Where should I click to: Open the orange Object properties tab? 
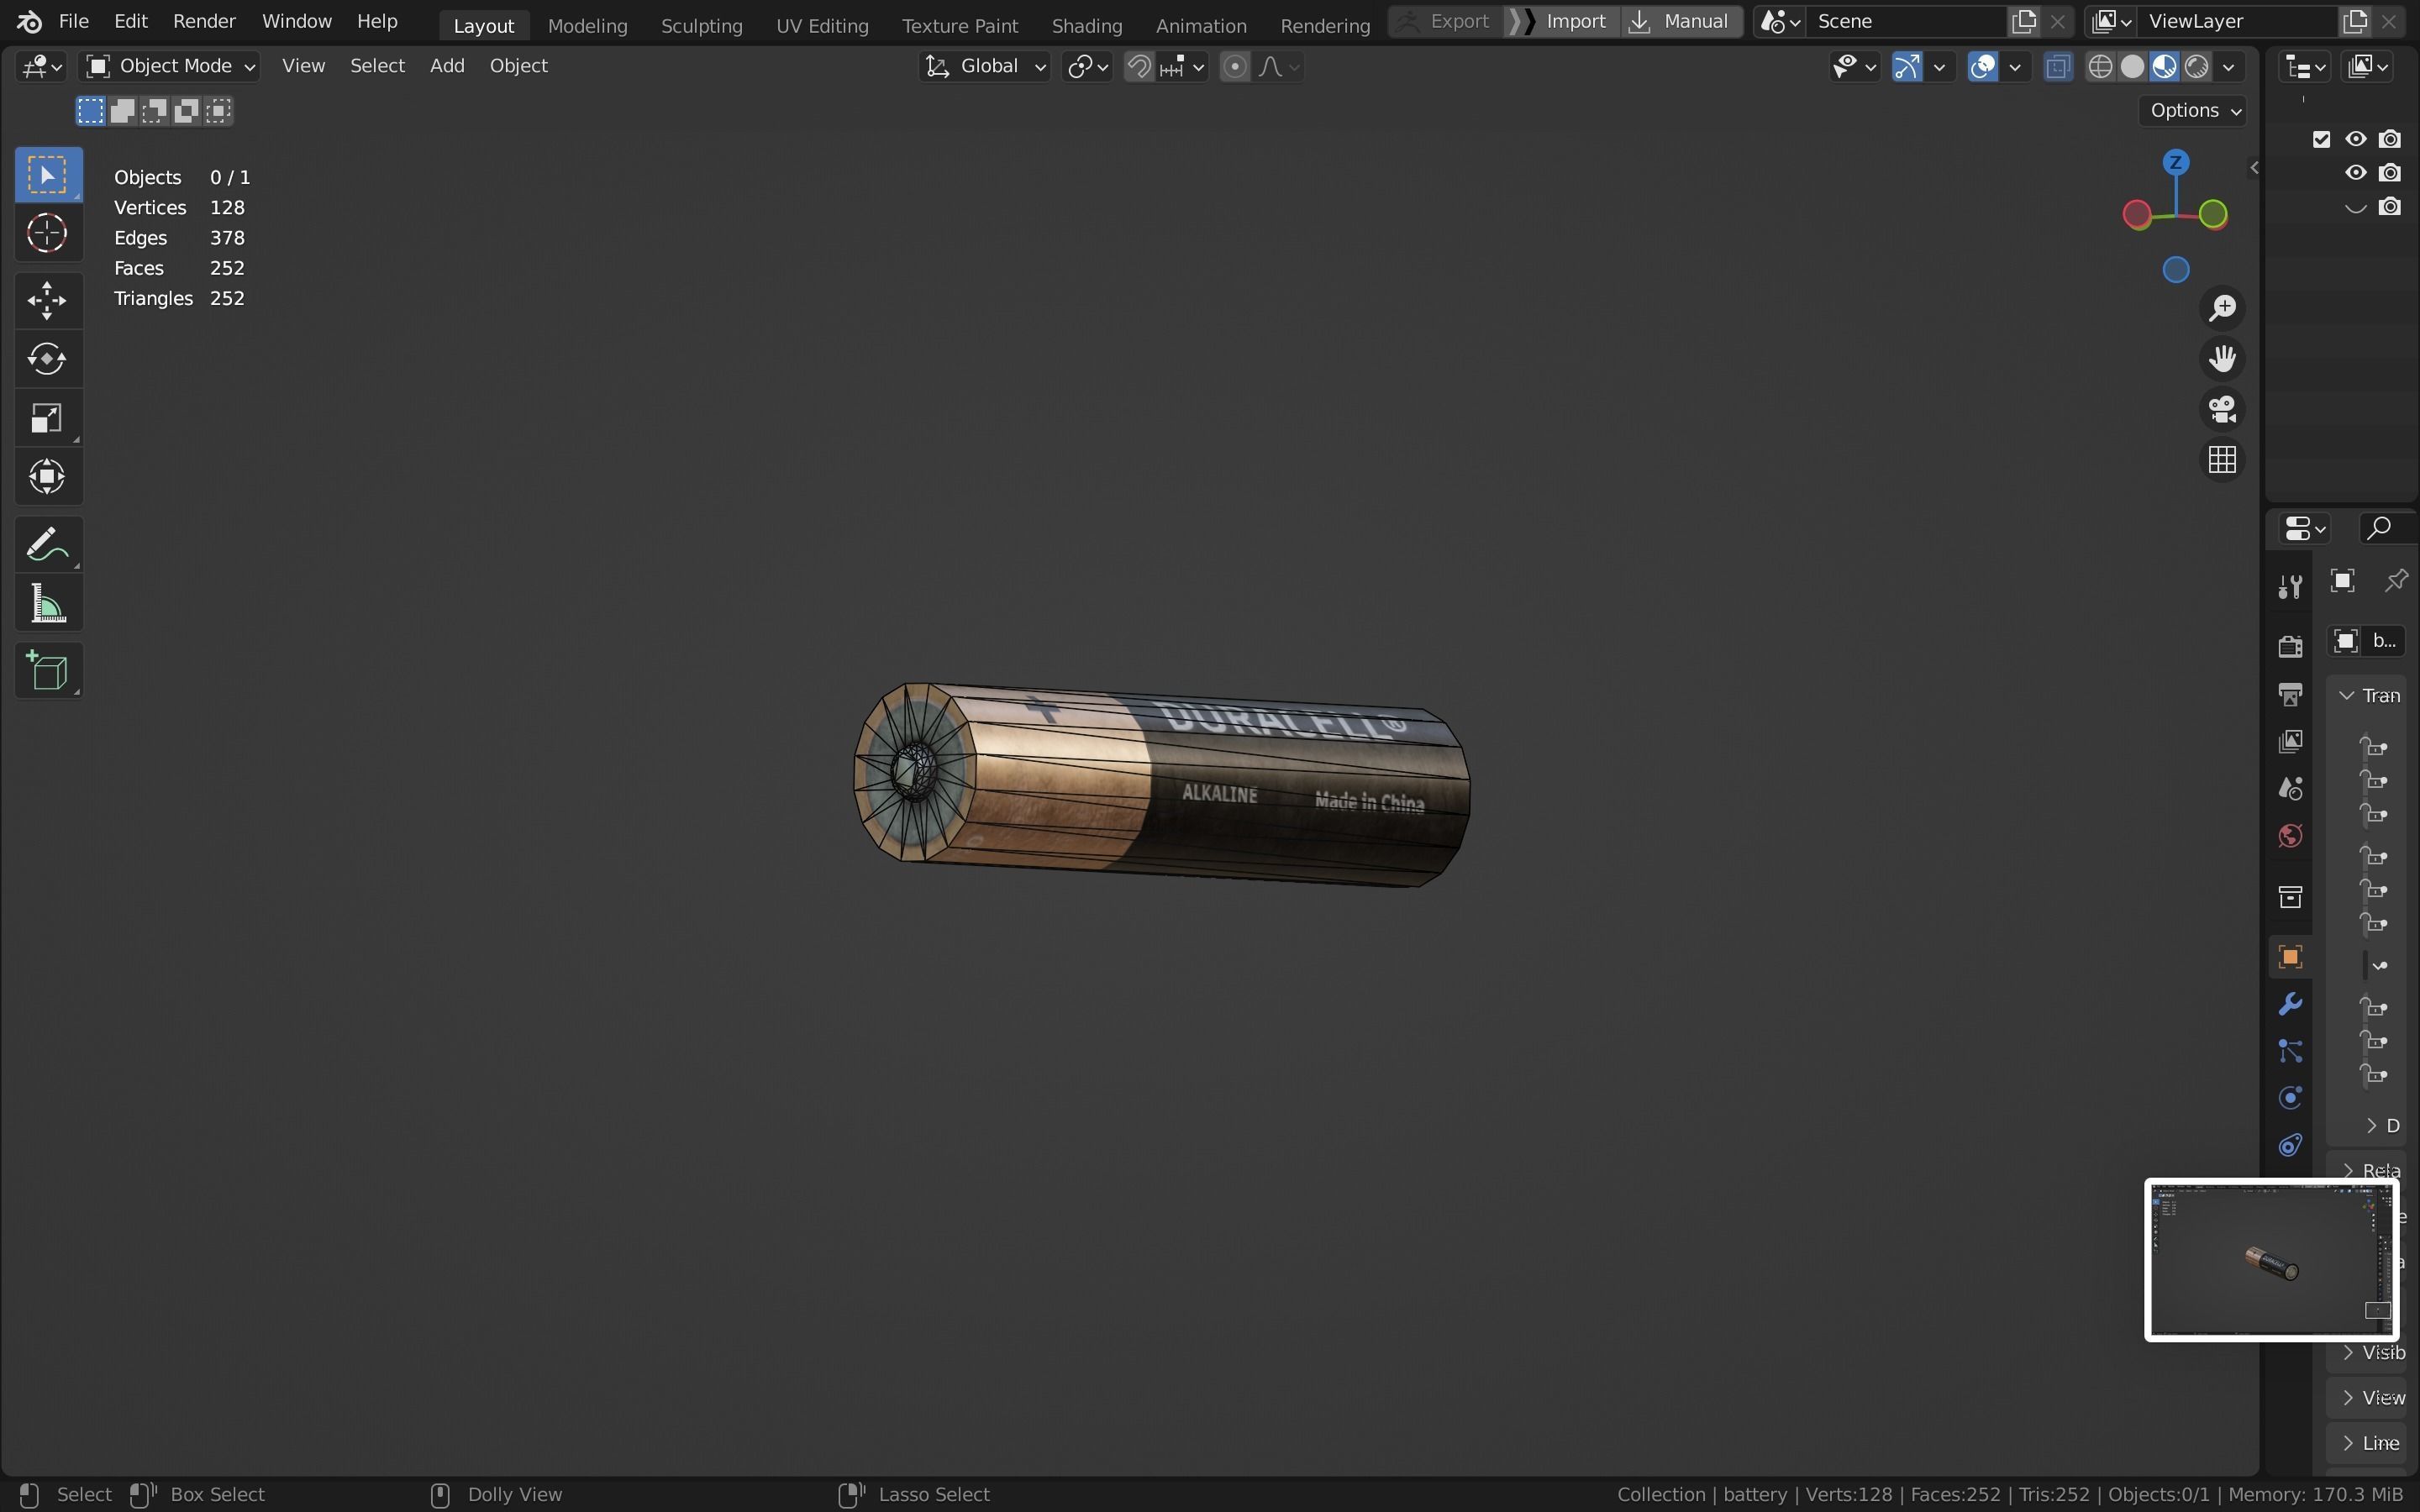[x=2290, y=957]
